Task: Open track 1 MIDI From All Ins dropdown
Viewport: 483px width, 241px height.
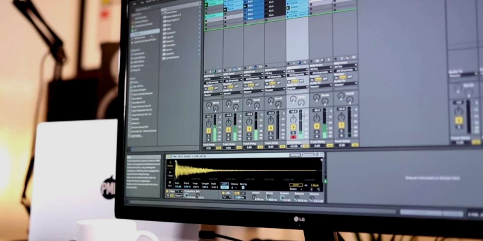Action: pyautogui.click(x=213, y=79)
